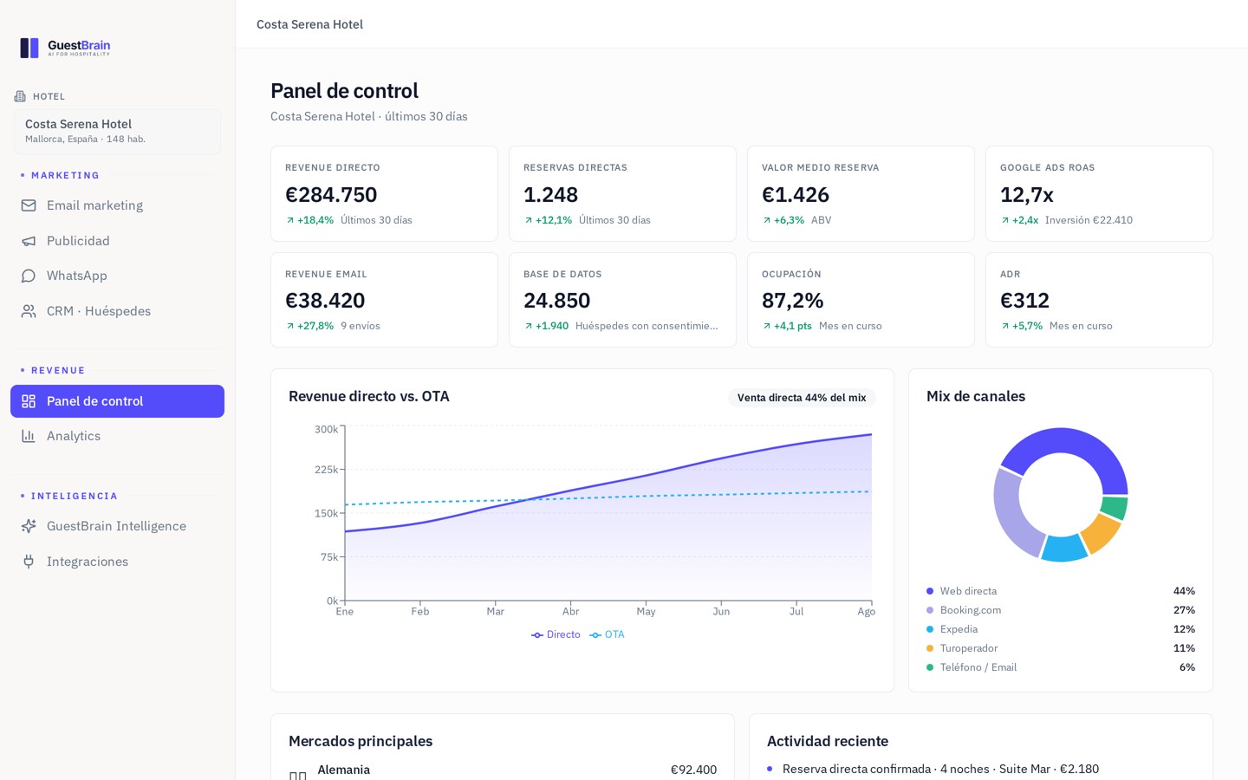Click Booking.com legend color dot

tap(930, 610)
